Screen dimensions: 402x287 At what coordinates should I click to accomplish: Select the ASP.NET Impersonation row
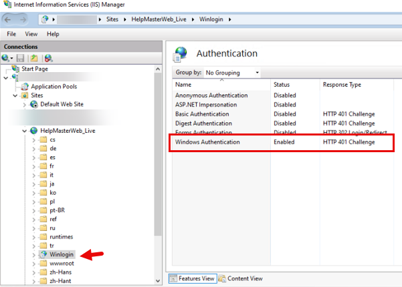click(x=283, y=105)
